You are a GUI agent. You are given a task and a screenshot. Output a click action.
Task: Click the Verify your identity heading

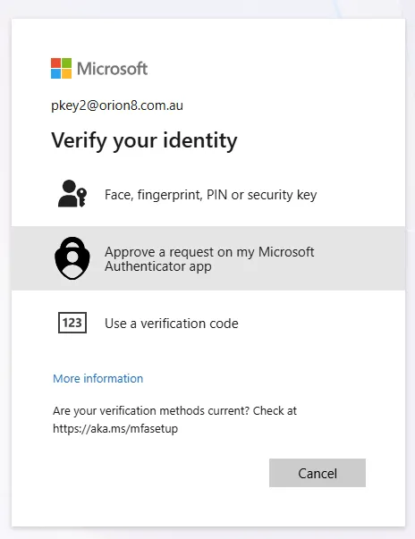pos(144,140)
